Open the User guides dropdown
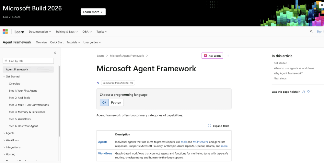This screenshot has height=163, width=324. (92, 42)
